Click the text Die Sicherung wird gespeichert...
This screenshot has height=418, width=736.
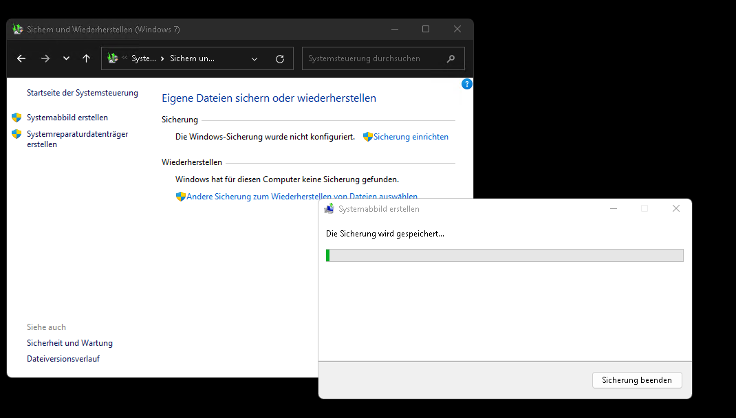point(385,234)
